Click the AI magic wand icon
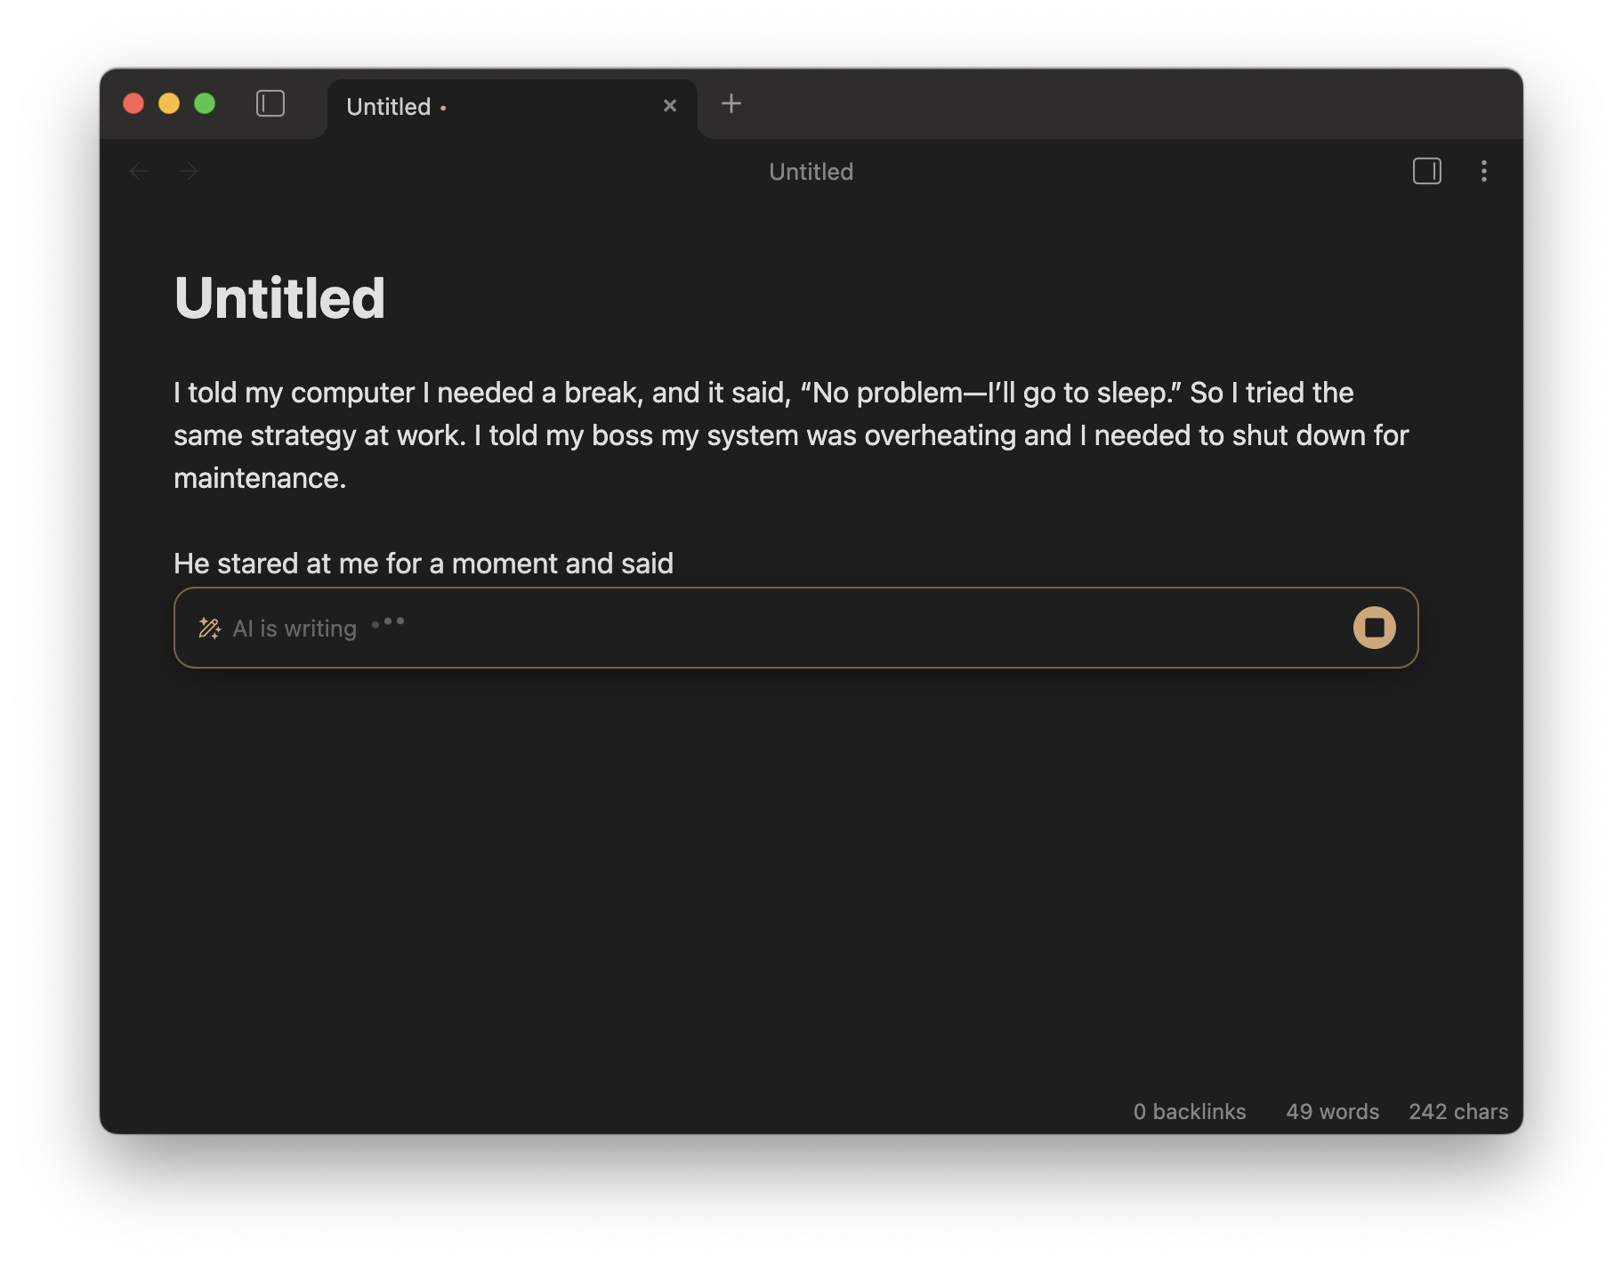The width and height of the screenshot is (1623, 1266). 210,628
